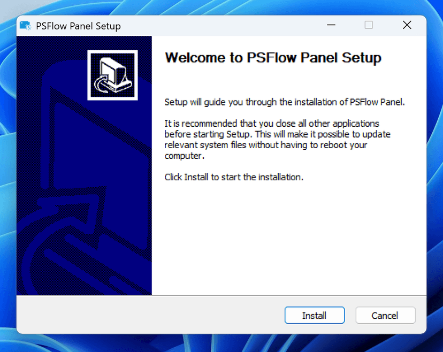Click the 'Welcome to PSFlow Panel Setup' heading
The image size is (443, 352).
(x=273, y=58)
